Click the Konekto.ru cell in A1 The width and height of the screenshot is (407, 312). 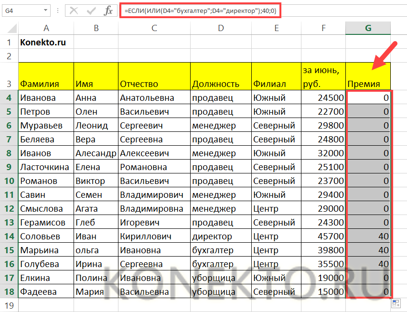pyautogui.click(x=46, y=42)
